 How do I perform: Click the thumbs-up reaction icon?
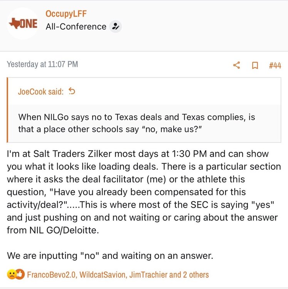click(x=20, y=274)
